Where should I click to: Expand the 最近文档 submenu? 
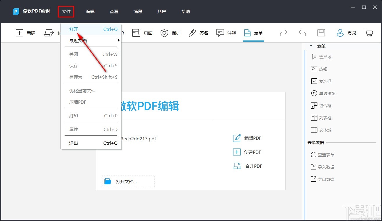[x=91, y=40]
